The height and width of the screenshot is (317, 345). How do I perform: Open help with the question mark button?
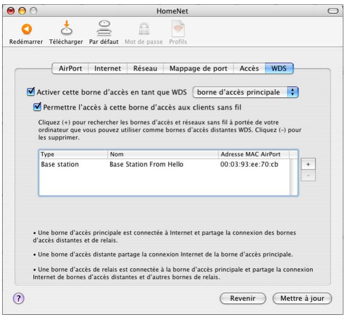[18, 298]
